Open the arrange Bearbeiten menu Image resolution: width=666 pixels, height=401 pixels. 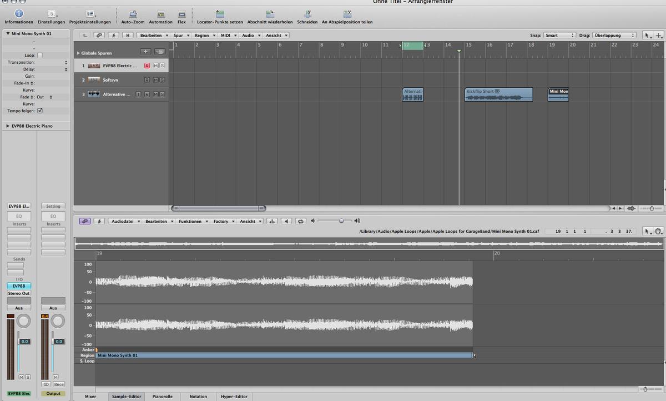click(153, 35)
